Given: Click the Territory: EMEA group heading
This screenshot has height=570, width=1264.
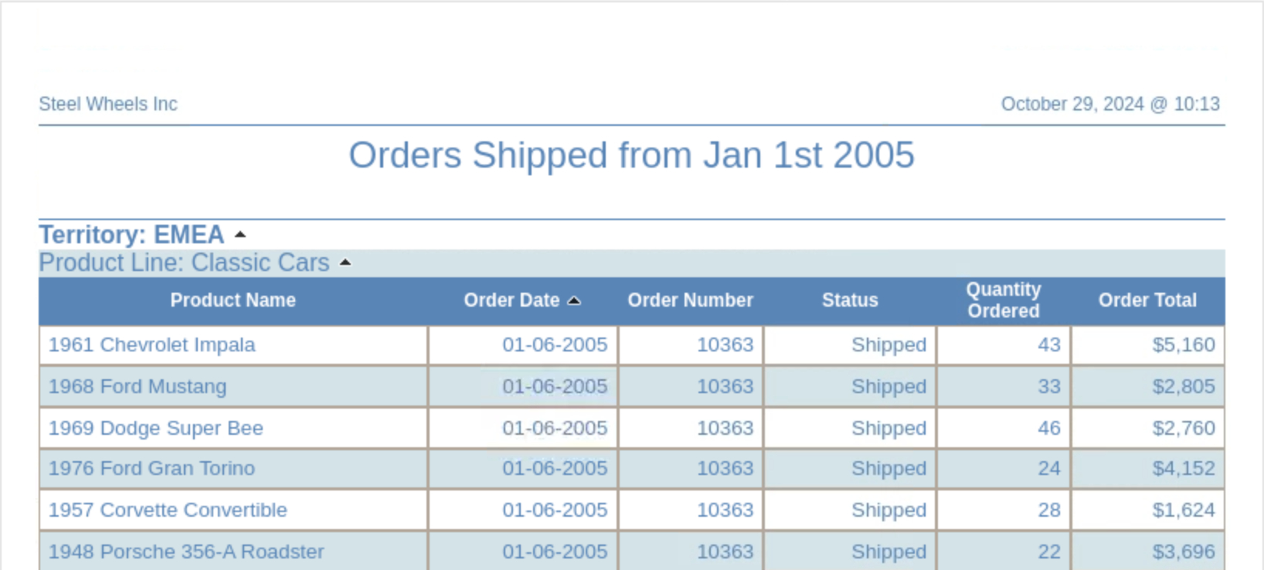Looking at the screenshot, I should pyautogui.click(x=131, y=235).
